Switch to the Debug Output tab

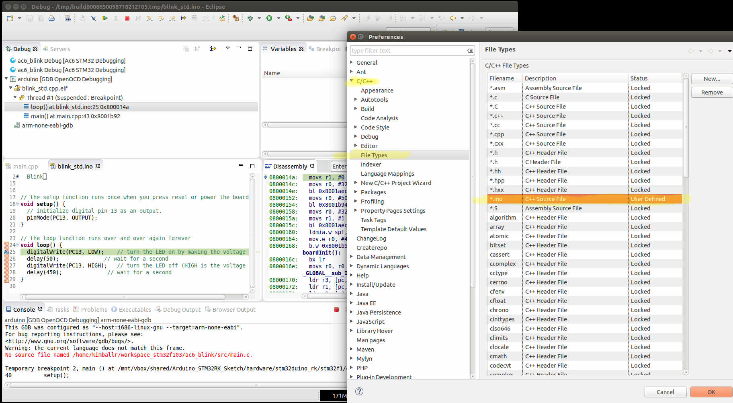coord(178,309)
